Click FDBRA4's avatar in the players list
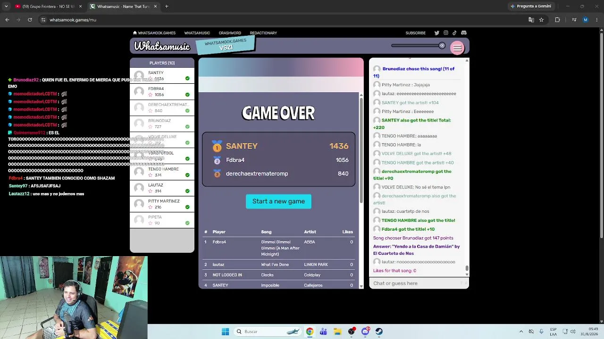This screenshot has height=339, width=604. [139, 91]
